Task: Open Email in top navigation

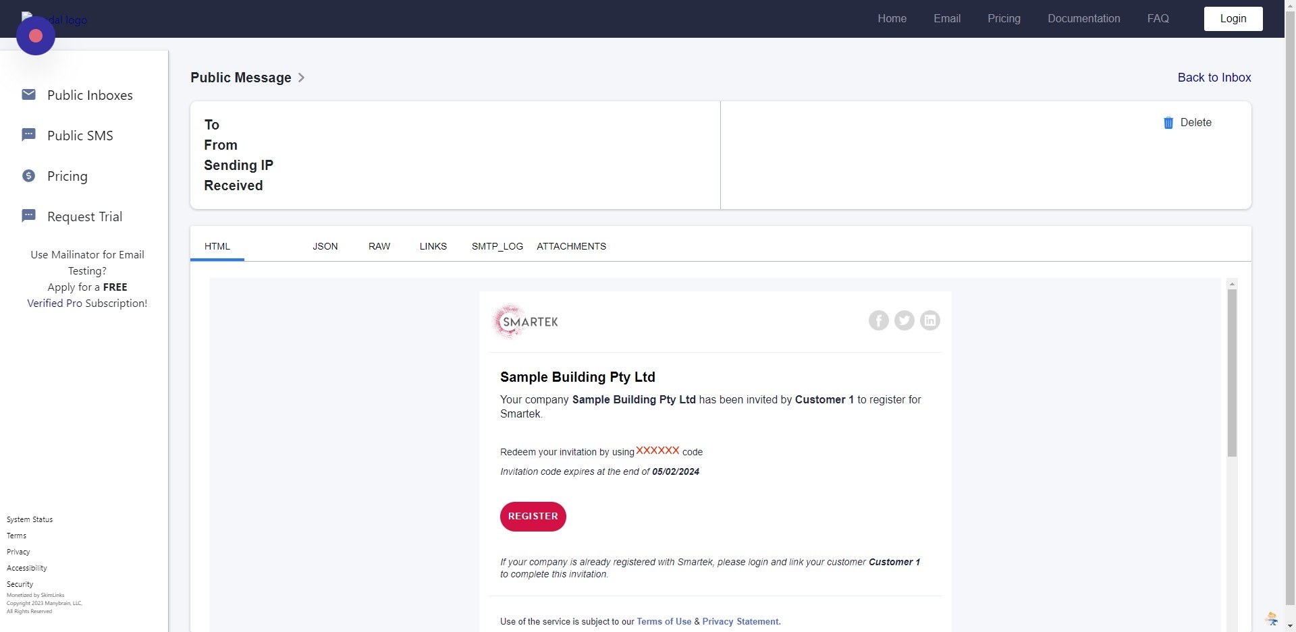Action: click(947, 19)
